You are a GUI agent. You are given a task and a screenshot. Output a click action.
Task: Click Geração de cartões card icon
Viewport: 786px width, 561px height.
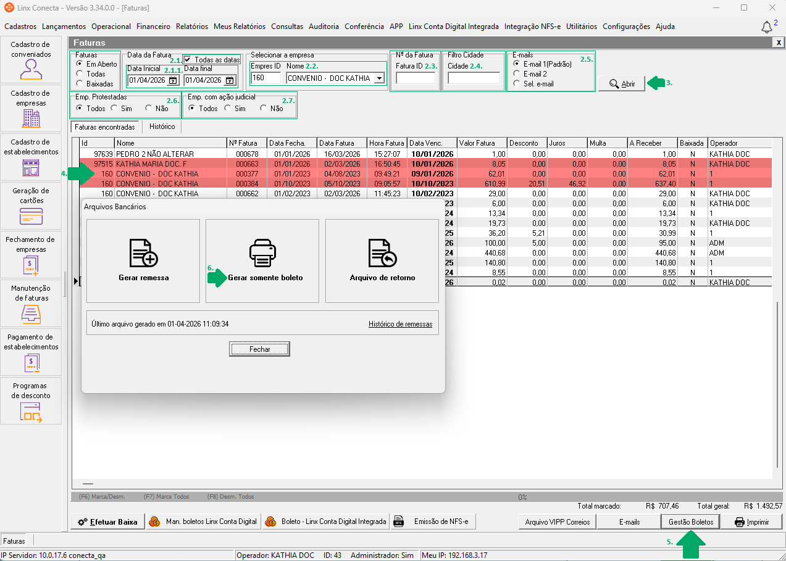[x=31, y=216]
